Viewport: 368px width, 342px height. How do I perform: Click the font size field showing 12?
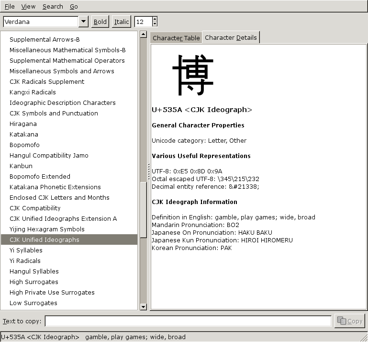pos(143,22)
